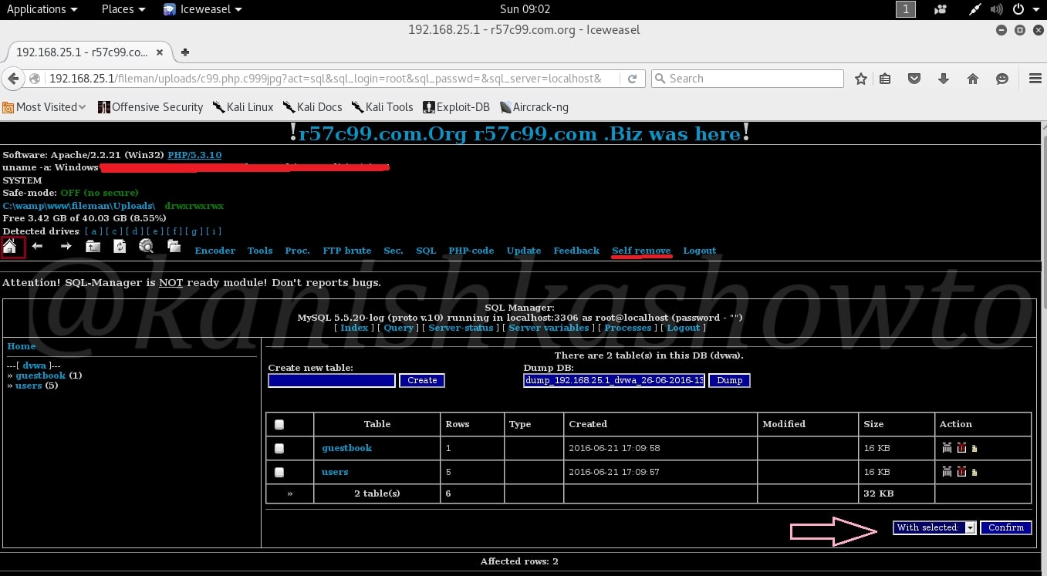Click the Dump button
This screenshot has width=1047, height=576.
(729, 380)
